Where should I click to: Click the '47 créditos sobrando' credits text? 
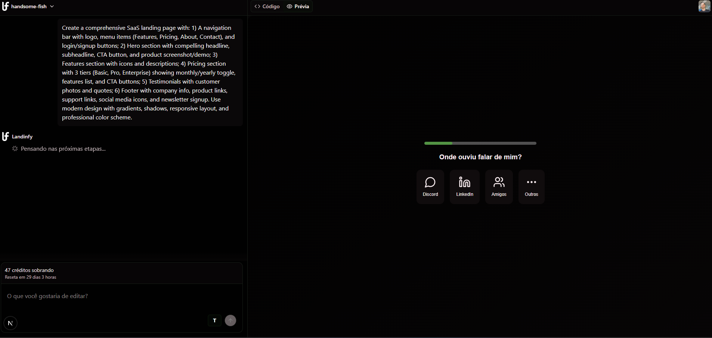(x=29, y=270)
